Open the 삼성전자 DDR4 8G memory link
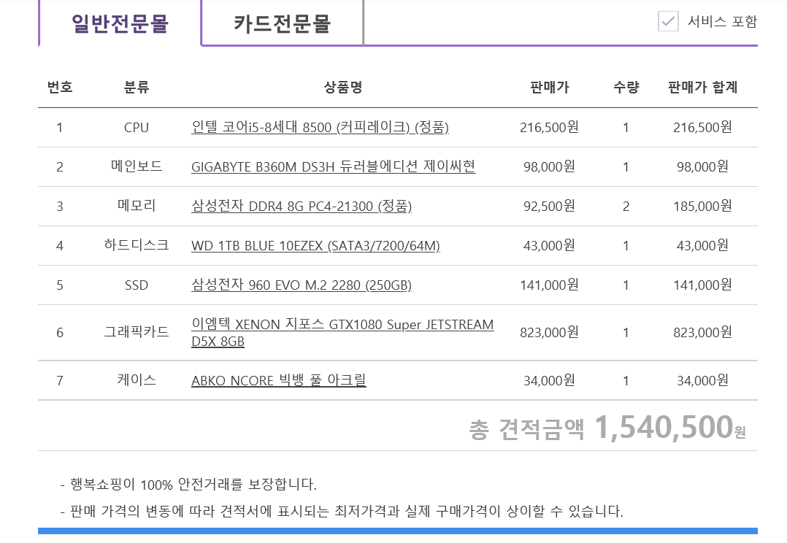Screen dimensions: 787x543 [301, 206]
